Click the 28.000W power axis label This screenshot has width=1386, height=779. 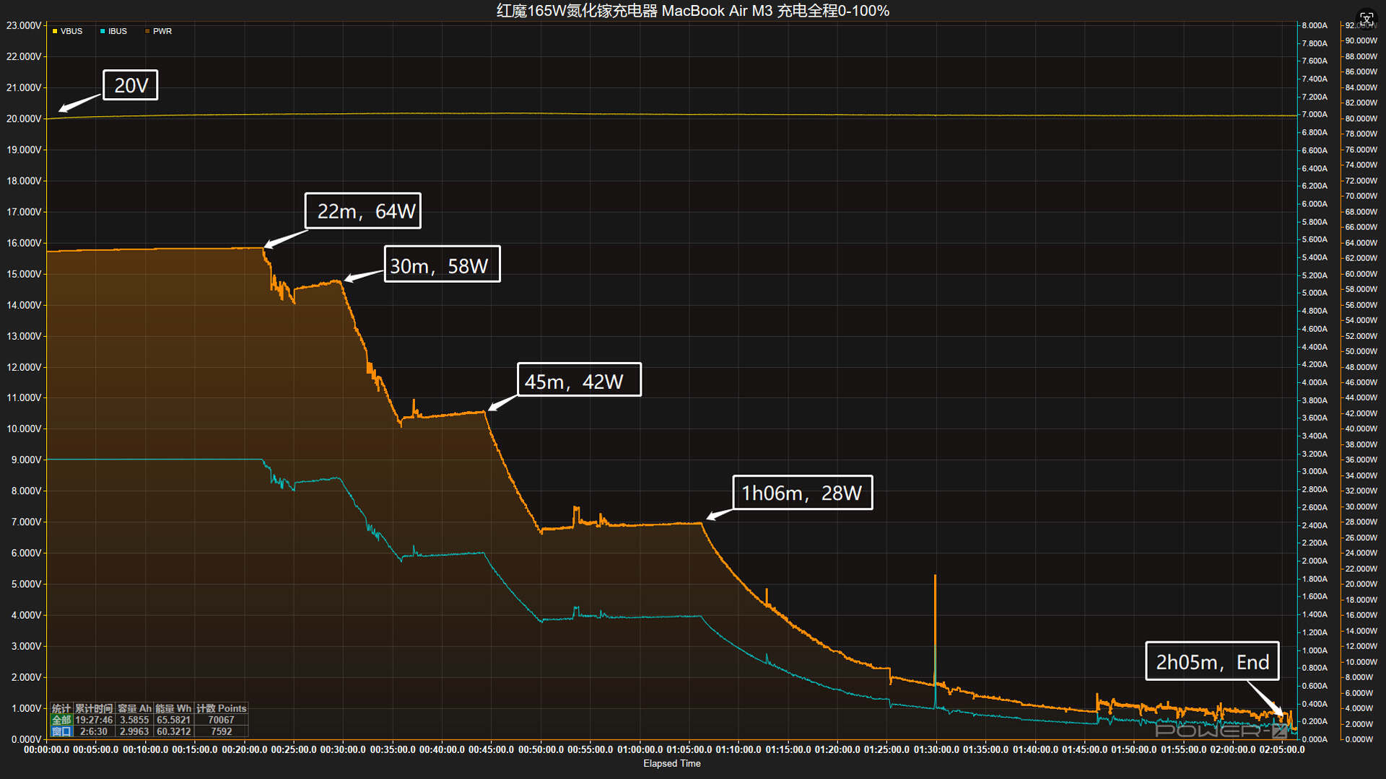click(1361, 521)
